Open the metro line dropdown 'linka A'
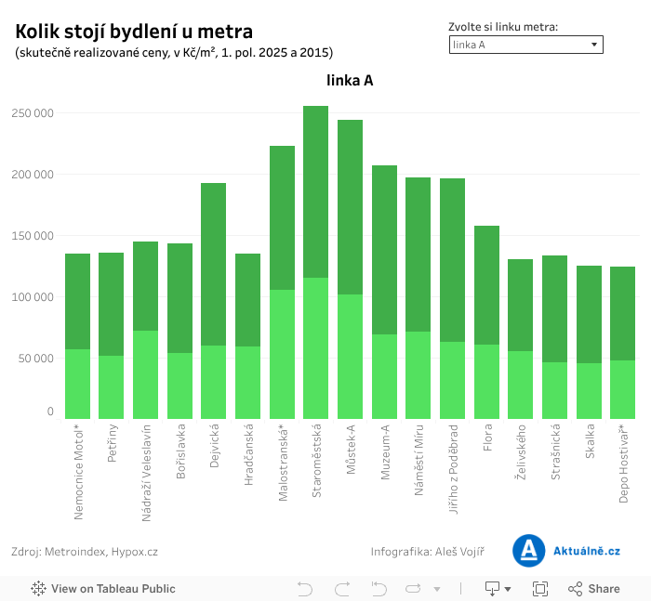 (x=525, y=45)
